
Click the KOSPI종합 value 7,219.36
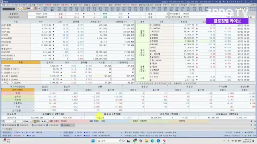(x=46, y=25)
